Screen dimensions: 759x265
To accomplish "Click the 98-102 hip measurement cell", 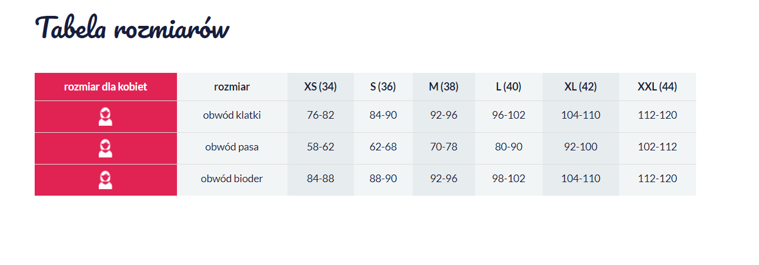I will tap(509, 179).
